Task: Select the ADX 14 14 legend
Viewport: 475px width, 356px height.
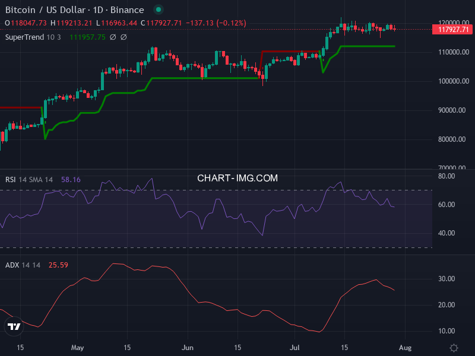Action: (x=23, y=265)
